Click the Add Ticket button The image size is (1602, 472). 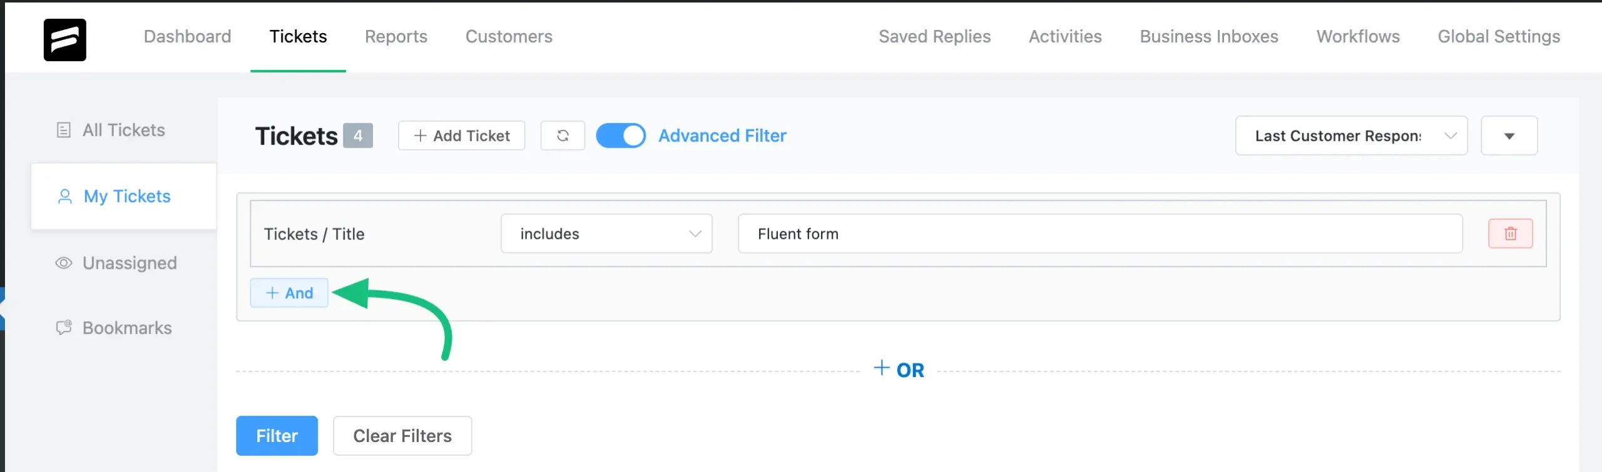point(461,136)
